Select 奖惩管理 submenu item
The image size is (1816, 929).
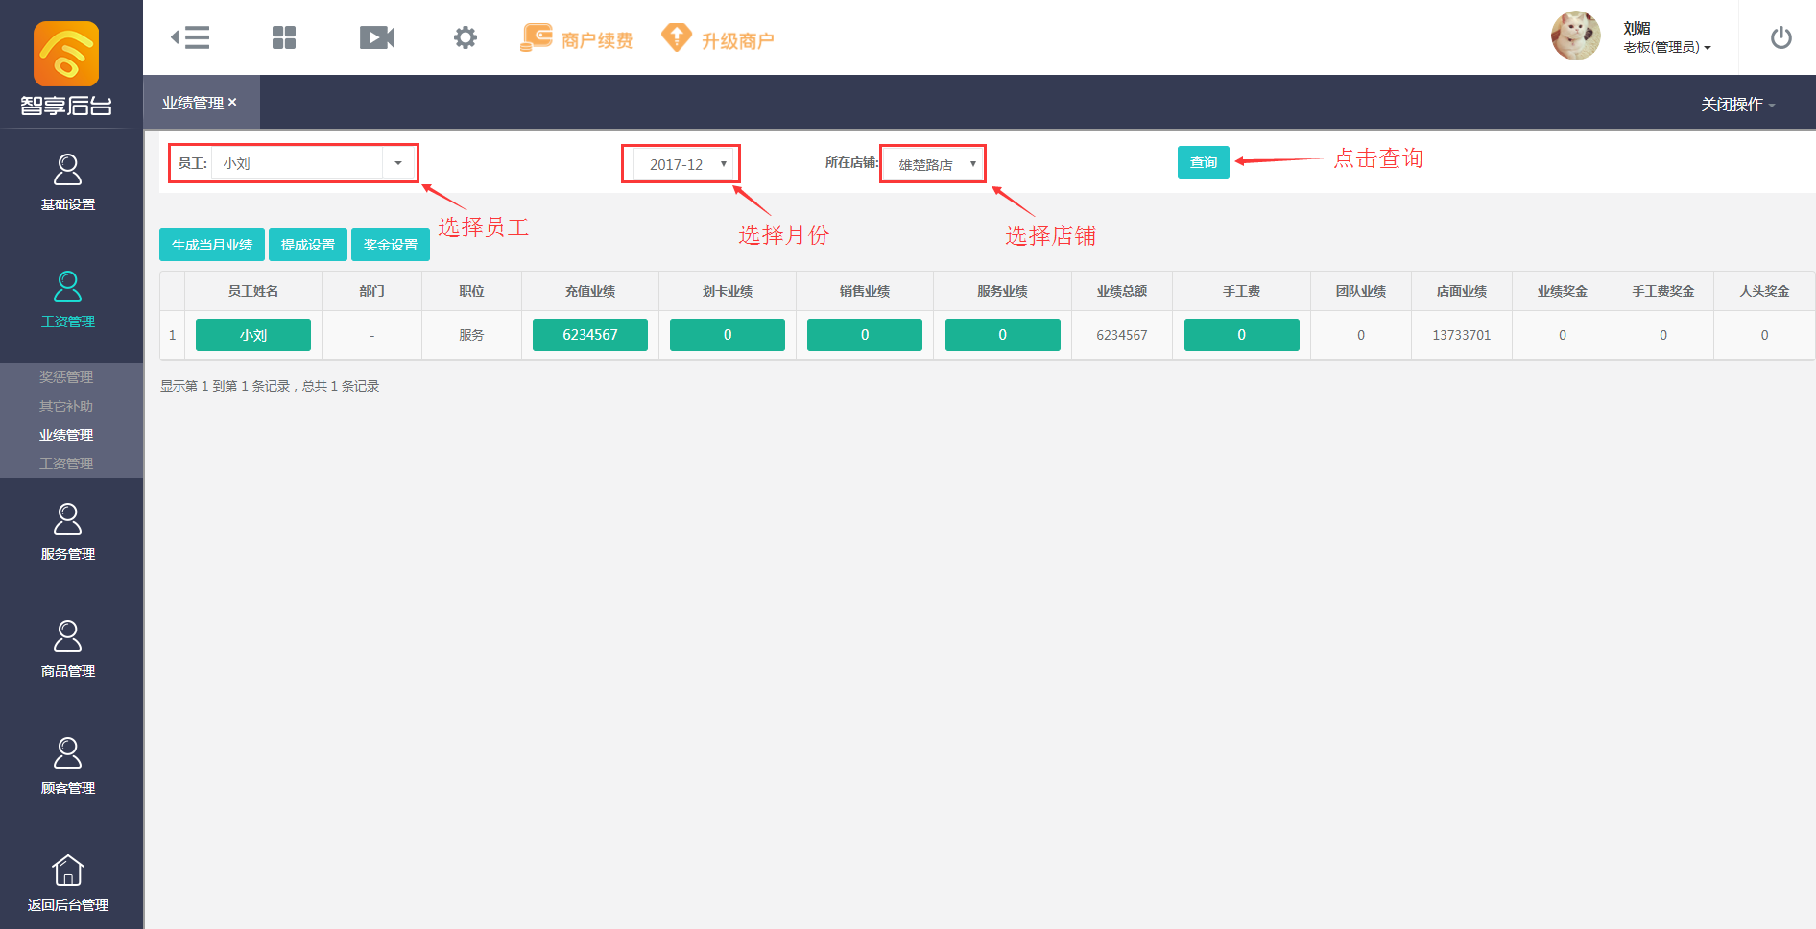point(66,377)
